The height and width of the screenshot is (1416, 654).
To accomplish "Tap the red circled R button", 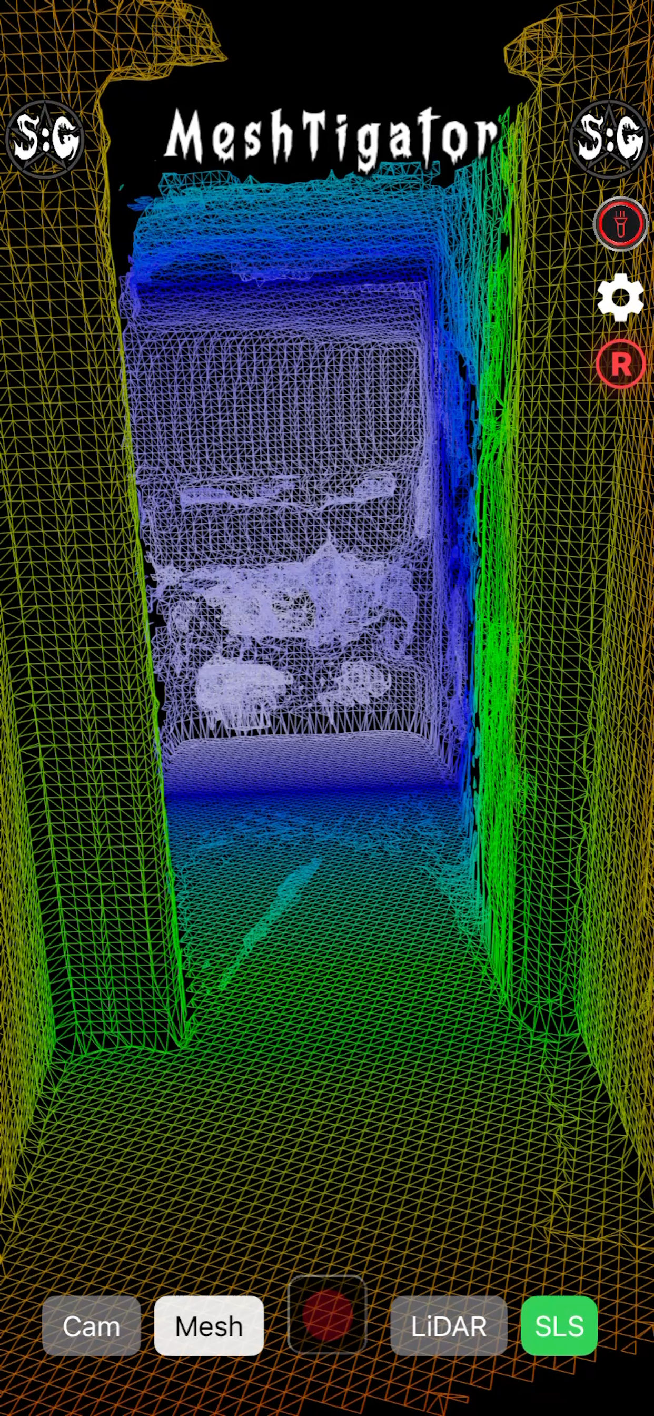I will (x=620, y=364).
